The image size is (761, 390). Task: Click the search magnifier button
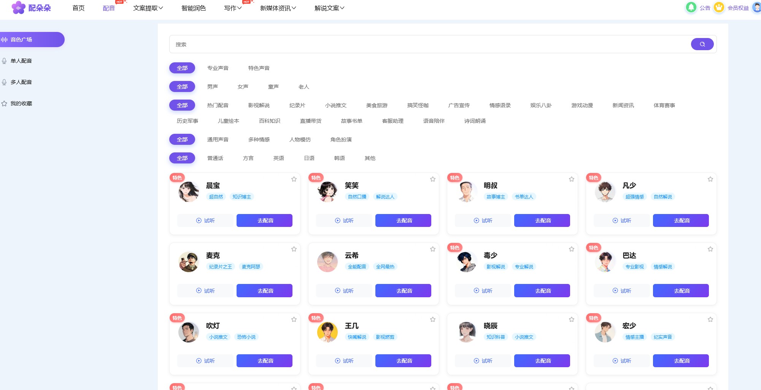(702, 44)
